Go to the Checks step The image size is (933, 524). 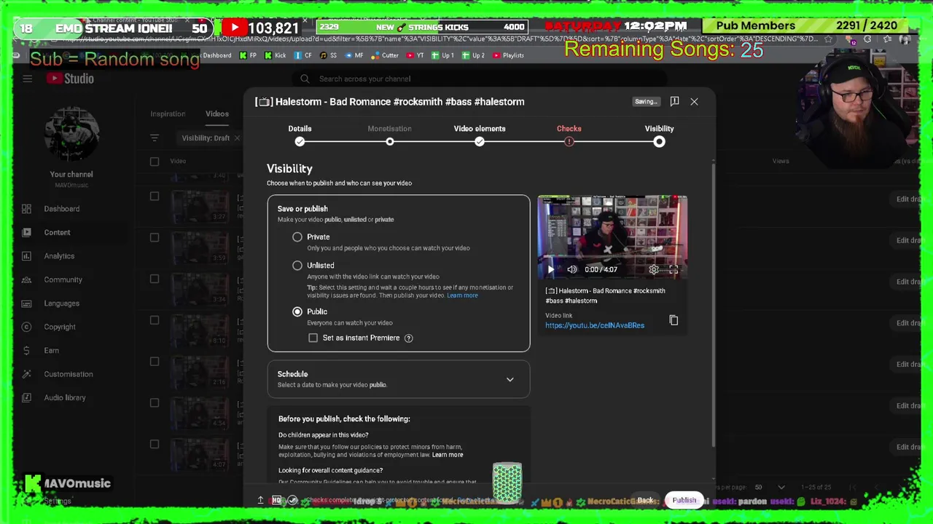(x=569, y=135)
